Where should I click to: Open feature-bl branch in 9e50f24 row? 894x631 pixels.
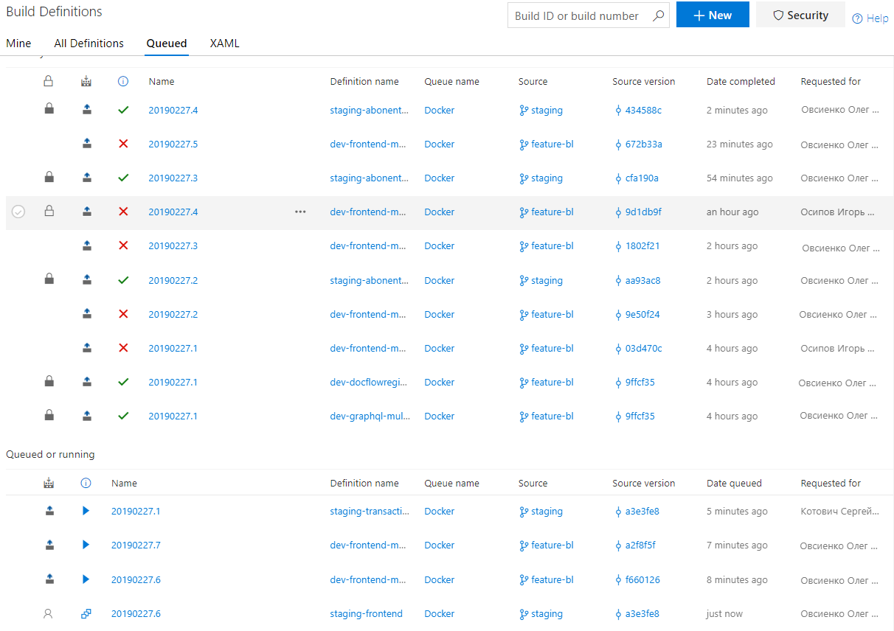[552, 314]
